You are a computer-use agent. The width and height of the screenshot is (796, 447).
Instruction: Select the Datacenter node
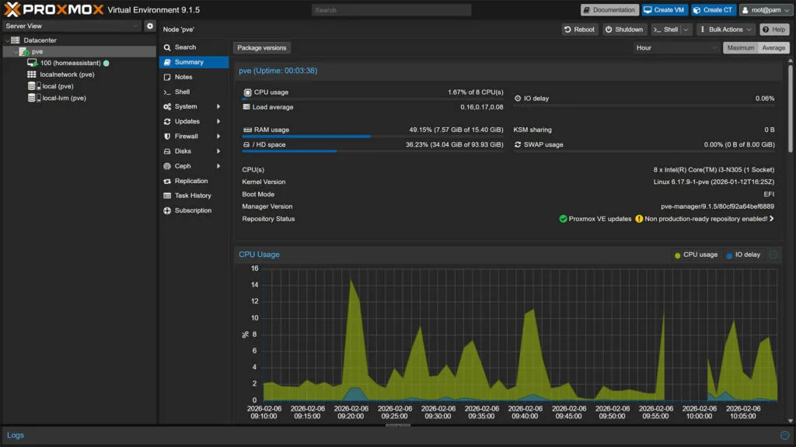coord(40,40)
